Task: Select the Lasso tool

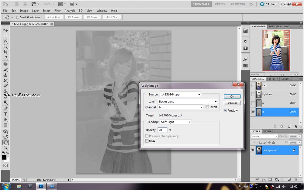Action: point(5,41)
